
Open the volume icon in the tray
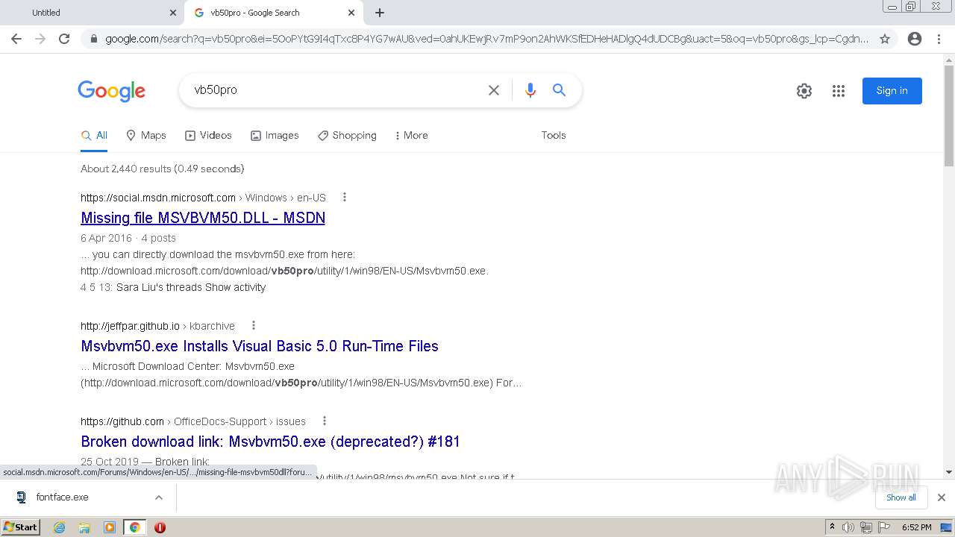(x=848, y=527)
